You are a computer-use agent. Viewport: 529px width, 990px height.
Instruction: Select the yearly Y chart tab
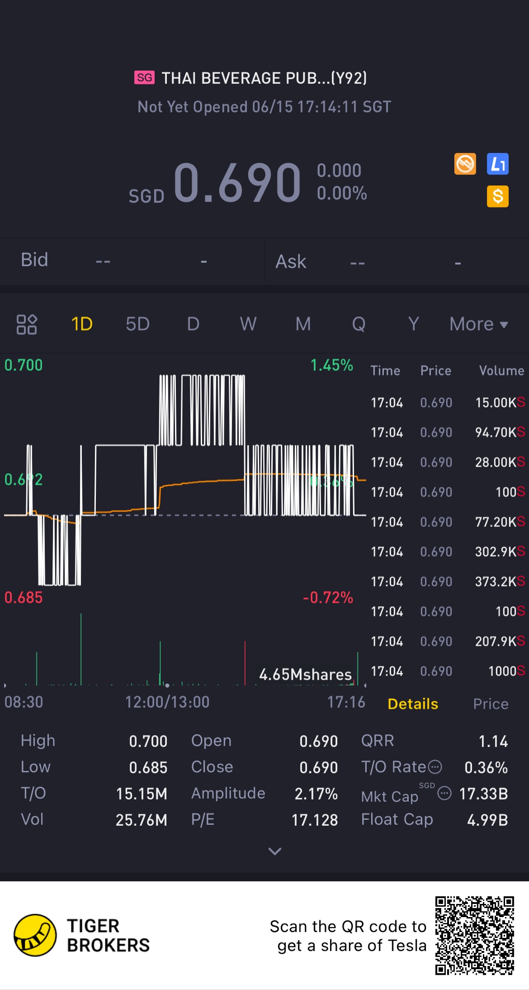[413, 324]
